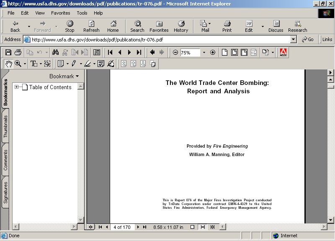Select the Zoom In magnifier tool
The height and width of the screenshot is (241, 335).
click(18, 64)
